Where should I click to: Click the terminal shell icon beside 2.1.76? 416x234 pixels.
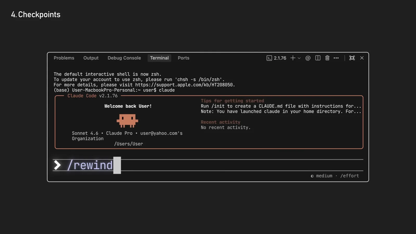click(269, 58)
